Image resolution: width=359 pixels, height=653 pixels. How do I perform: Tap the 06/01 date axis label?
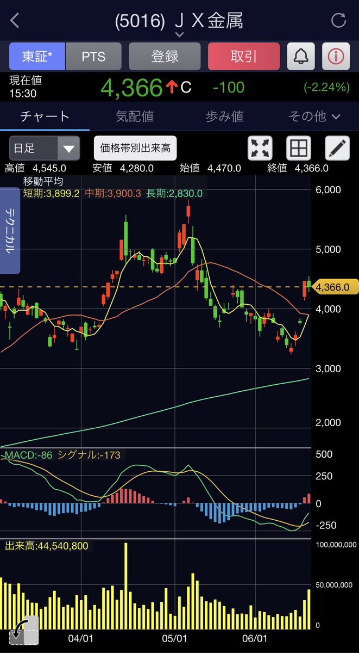point(256,637)
